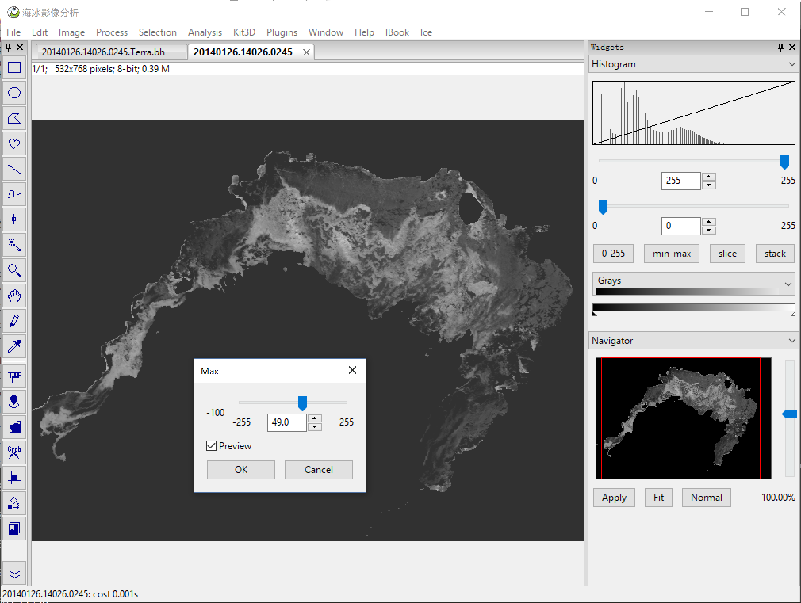Open the Process menu
The height and width of the screenshot is (603, 801).
click(x=111, y=32)
